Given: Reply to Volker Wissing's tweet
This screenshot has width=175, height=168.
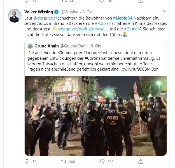Looking at the screenshot, I should click(x=27, y=161).
